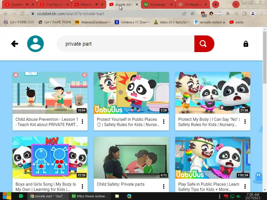Screen dimensions: 267x200
Task: Play the BabyBus 2:28 video thumbnail
Action: coord(131,93)
